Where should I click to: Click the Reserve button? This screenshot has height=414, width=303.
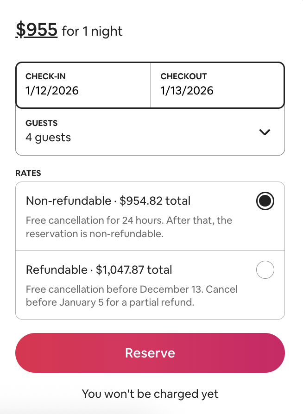point(150,352)
